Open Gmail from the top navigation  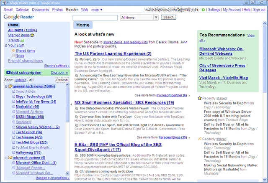click(8, 10)
